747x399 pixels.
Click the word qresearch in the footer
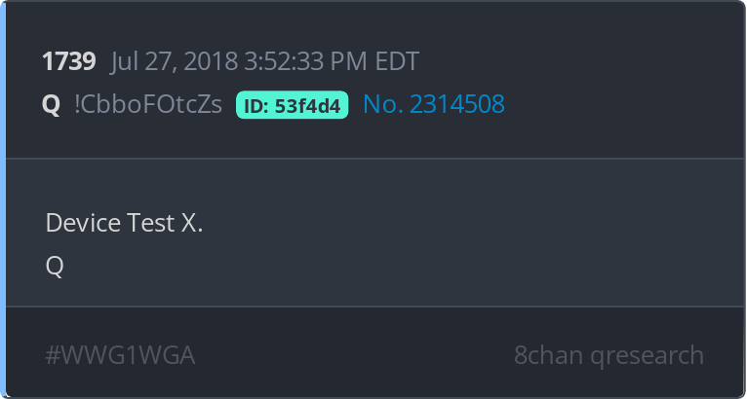click(x=647, y=356)
